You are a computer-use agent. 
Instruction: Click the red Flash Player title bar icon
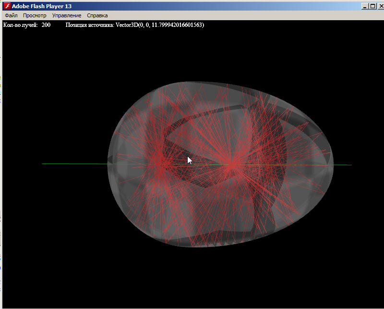click(7, 6)
